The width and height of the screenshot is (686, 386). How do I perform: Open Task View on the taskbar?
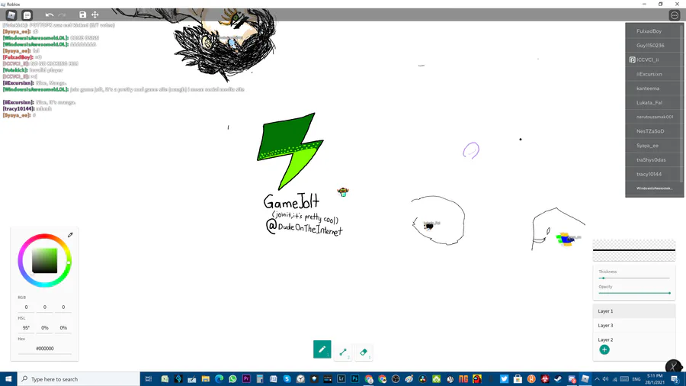(x=149, y=379)
